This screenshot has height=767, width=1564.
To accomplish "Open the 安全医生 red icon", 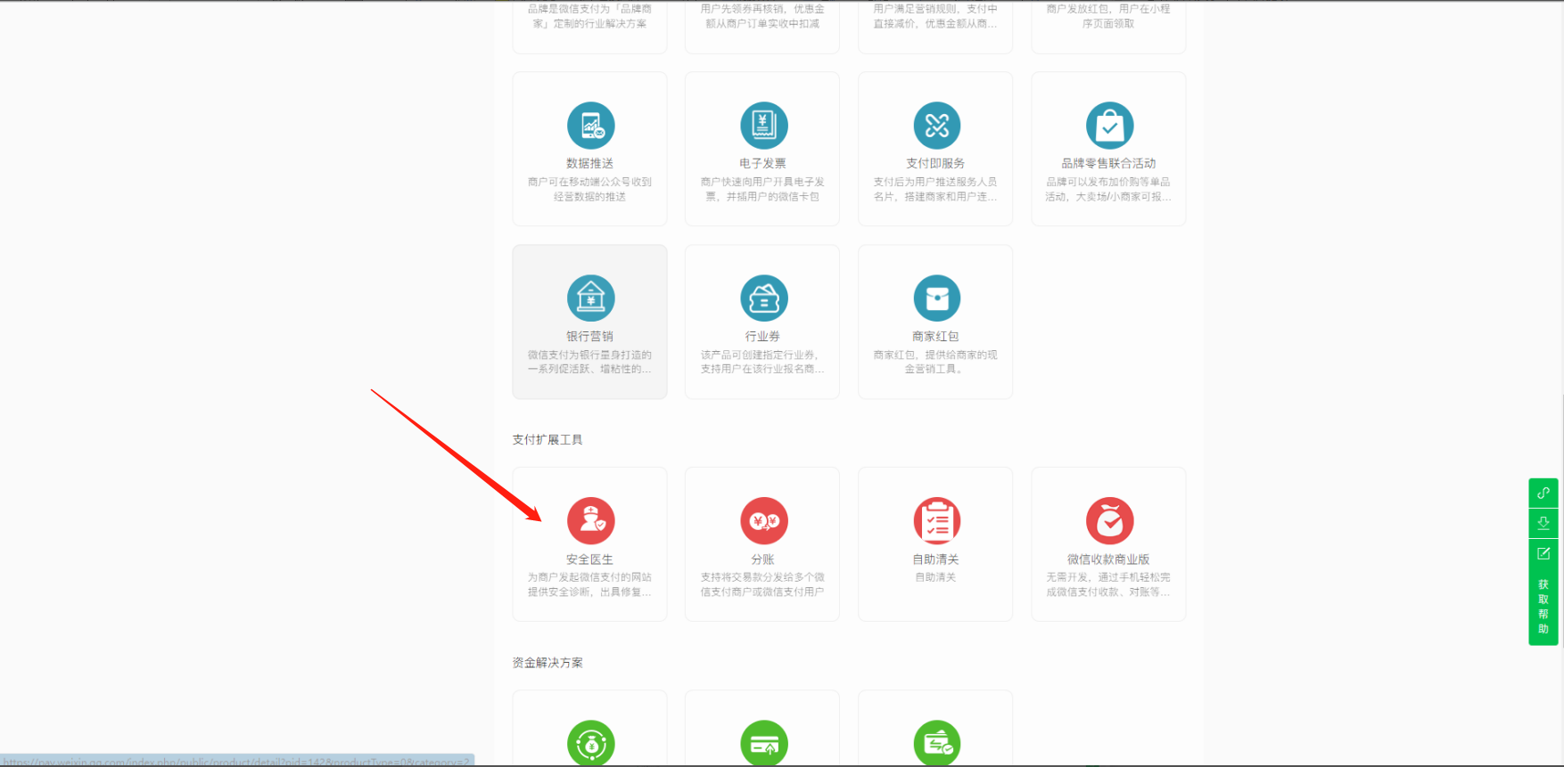I will (x=590, y=521).
